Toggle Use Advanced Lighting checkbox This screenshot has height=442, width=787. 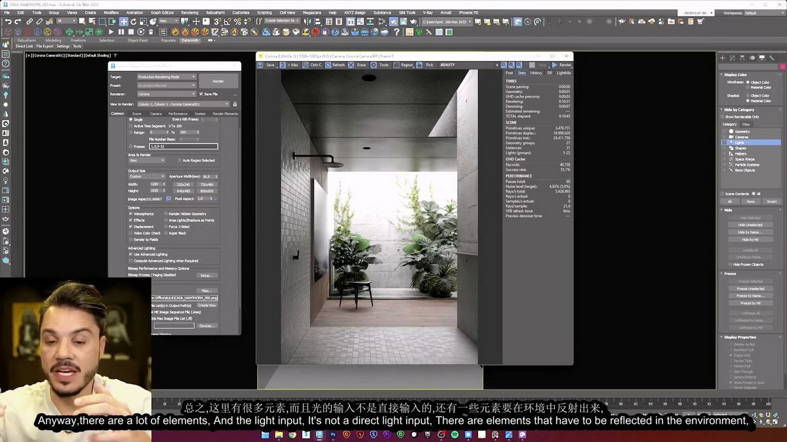(131, 254)
